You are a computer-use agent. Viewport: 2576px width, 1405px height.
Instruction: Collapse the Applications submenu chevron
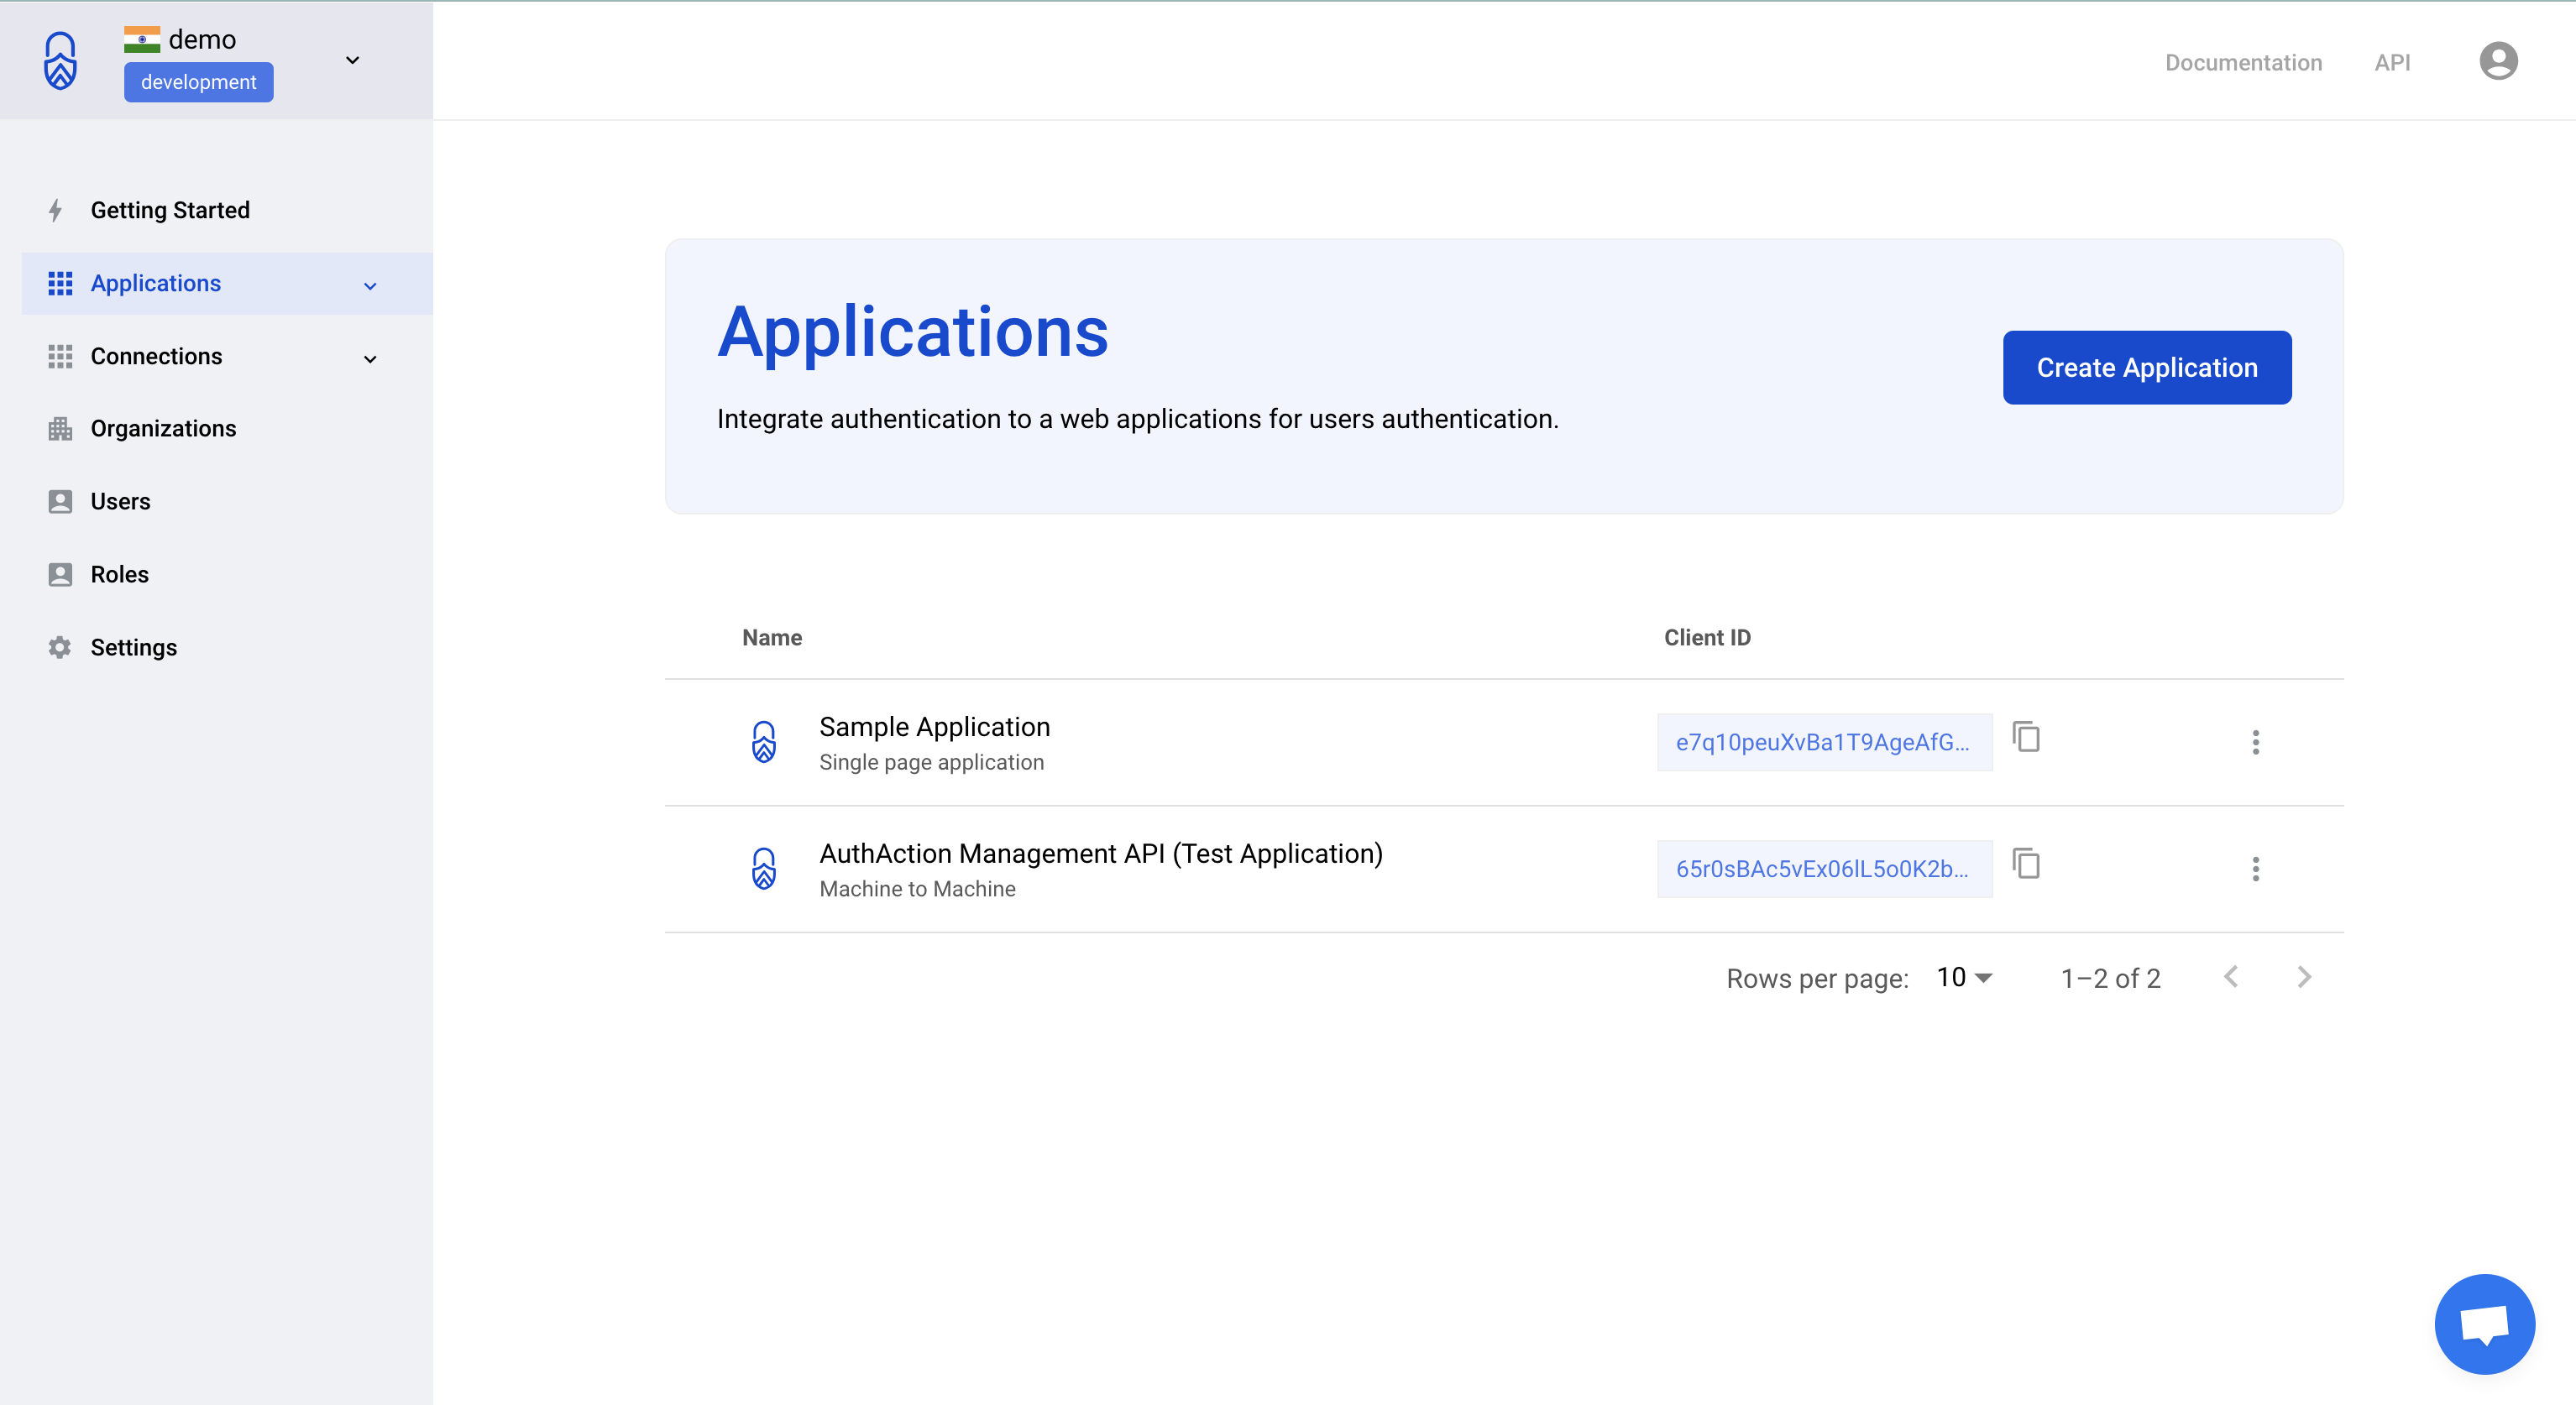370,286
